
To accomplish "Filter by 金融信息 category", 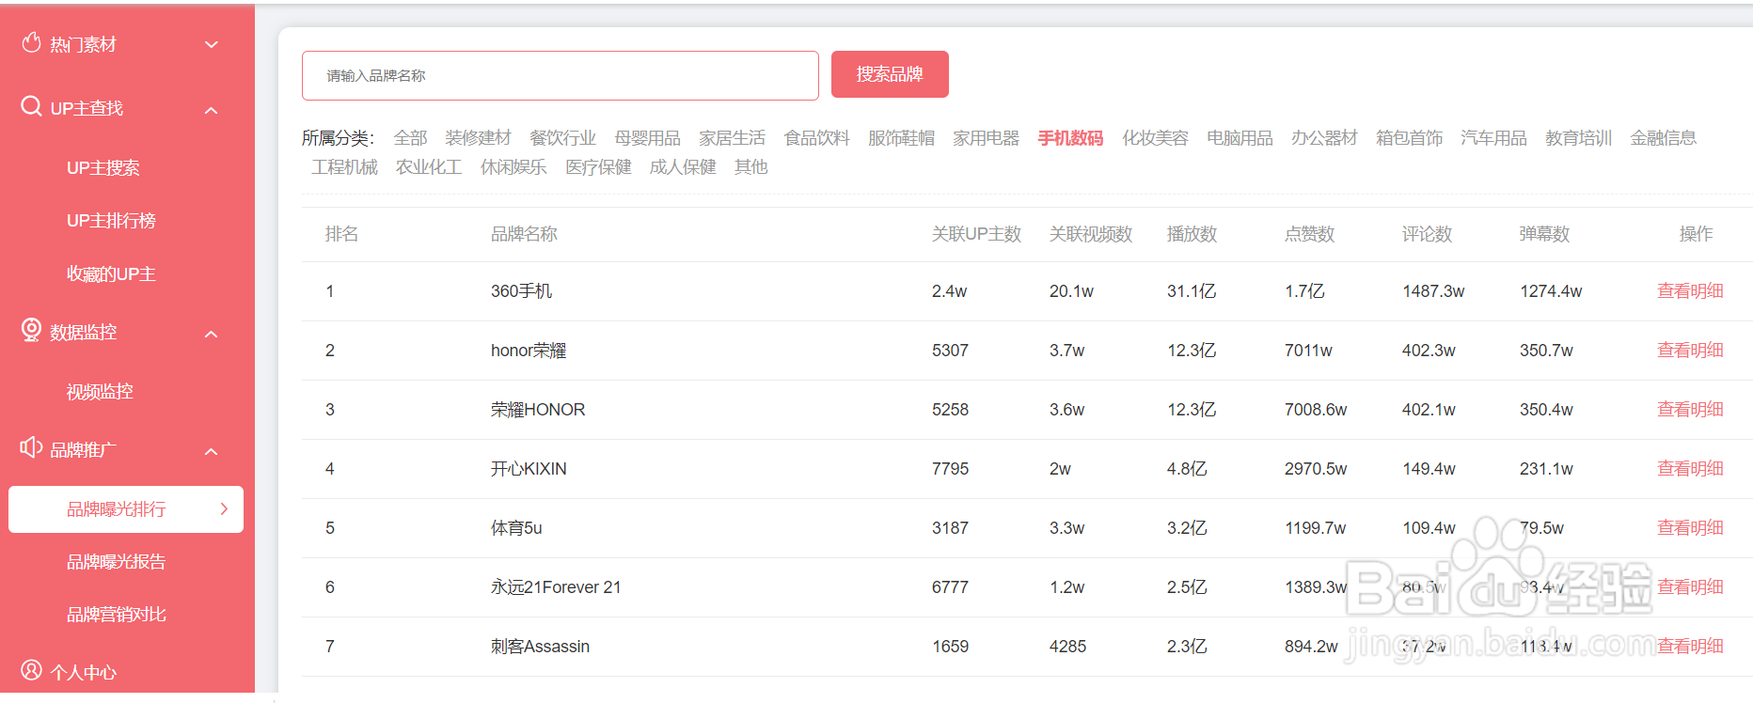I will [1663, 138].
